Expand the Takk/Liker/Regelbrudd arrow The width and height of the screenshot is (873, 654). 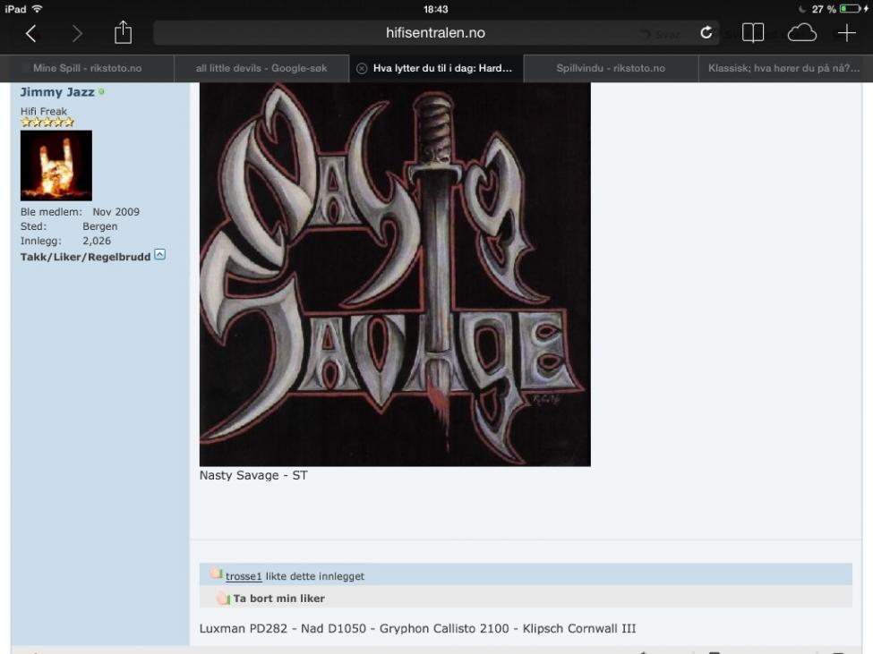[159, 255]
